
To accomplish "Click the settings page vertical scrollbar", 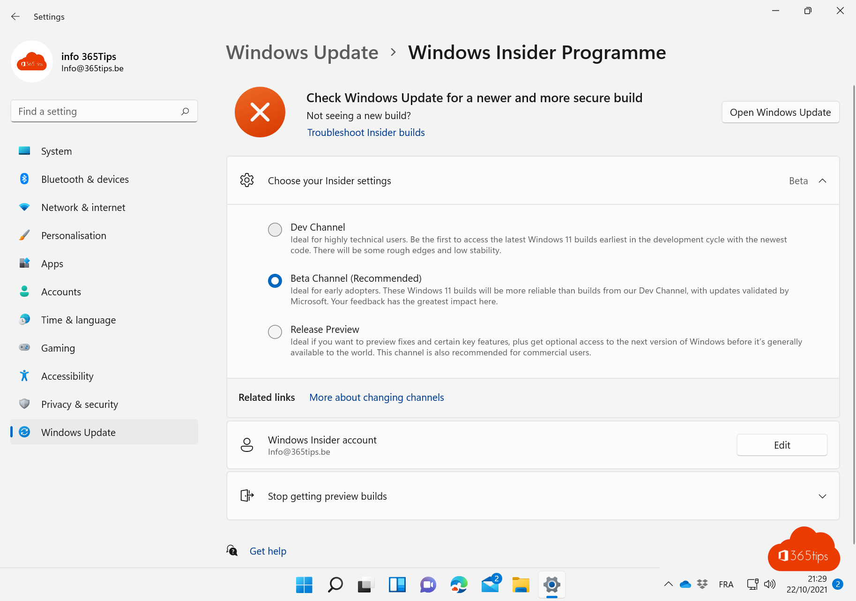I will (854, 314).
